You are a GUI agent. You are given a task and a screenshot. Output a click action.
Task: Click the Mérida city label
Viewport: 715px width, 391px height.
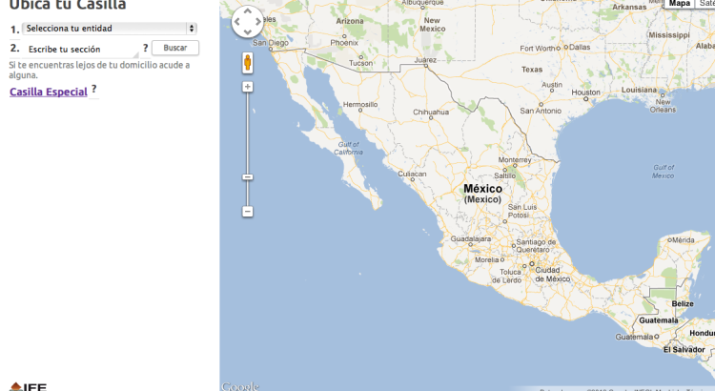click(x=684, y=239)
